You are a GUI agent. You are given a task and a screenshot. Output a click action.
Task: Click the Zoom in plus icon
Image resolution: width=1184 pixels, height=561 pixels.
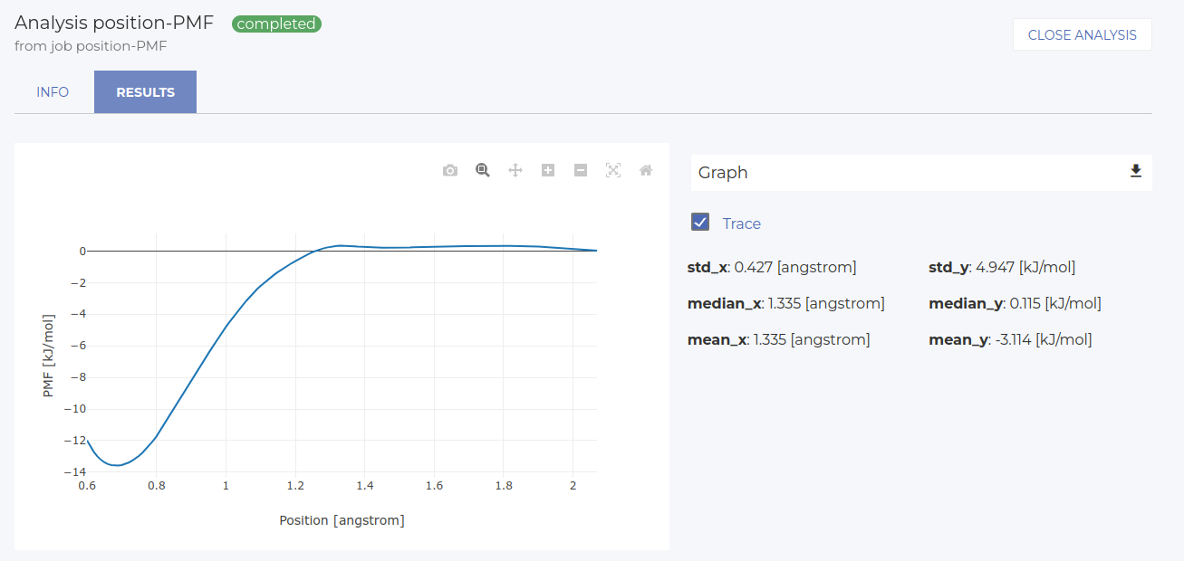pos(548,170)
